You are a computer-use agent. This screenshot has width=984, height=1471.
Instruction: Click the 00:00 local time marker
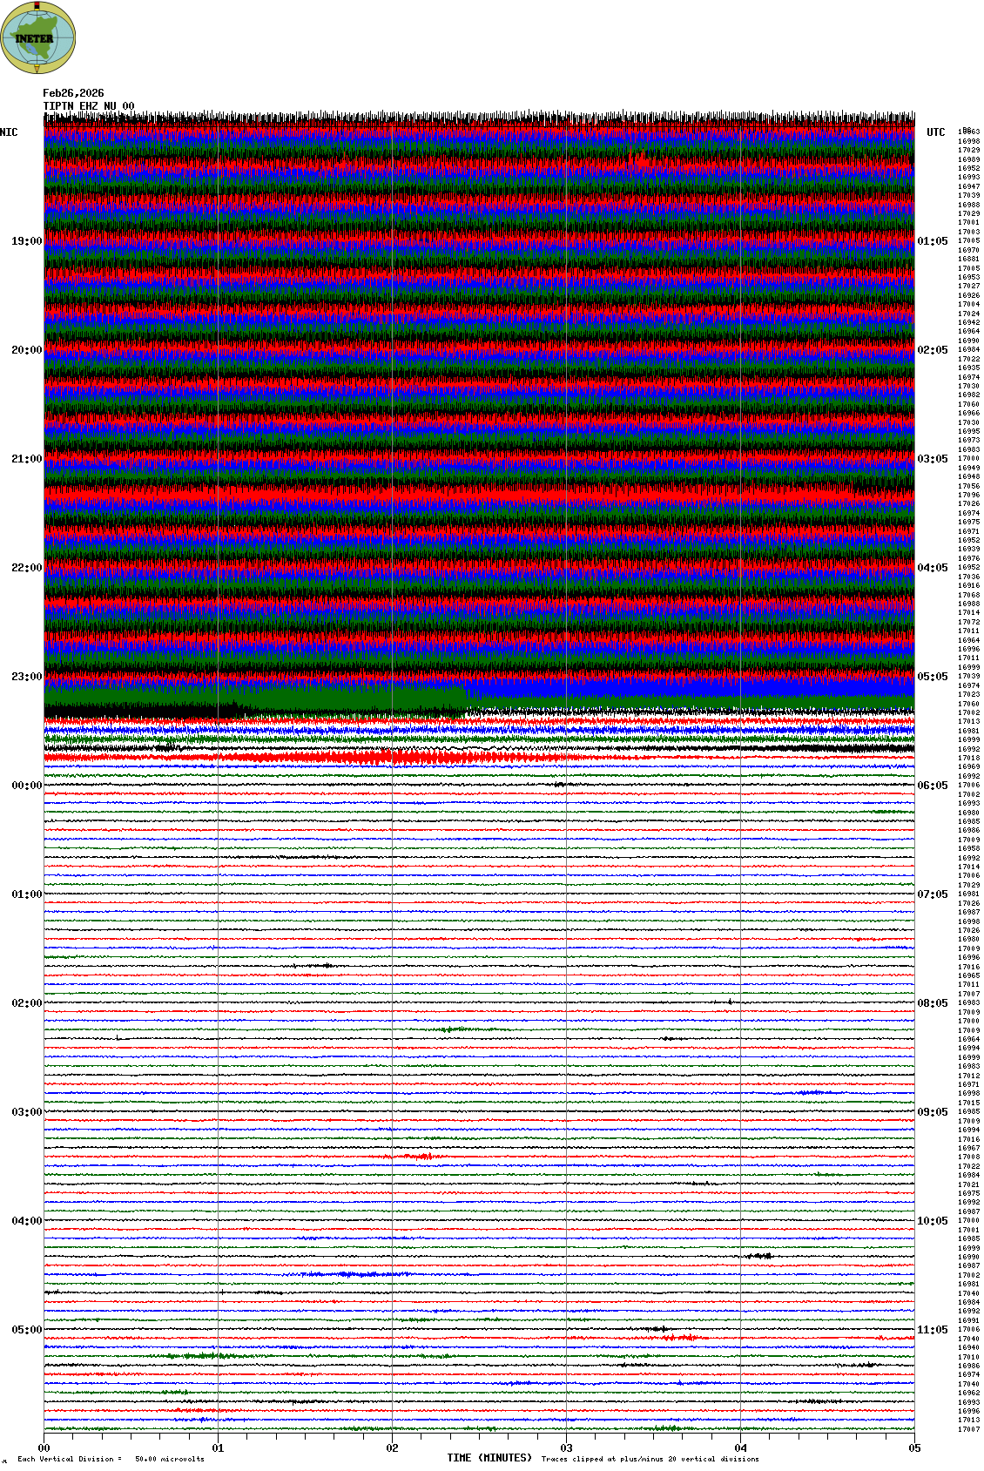(26, 786)
